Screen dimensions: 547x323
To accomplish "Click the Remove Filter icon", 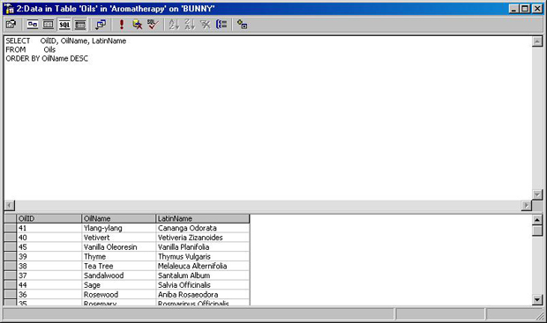I will (206, 25).
